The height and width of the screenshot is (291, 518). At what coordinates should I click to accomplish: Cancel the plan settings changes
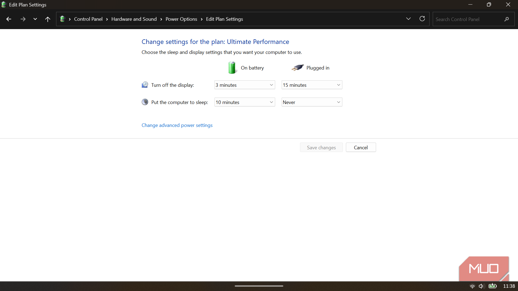361,147
